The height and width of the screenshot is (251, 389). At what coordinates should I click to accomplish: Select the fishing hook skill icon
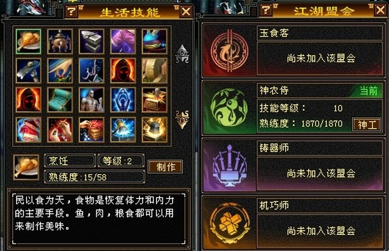(91, 71)
